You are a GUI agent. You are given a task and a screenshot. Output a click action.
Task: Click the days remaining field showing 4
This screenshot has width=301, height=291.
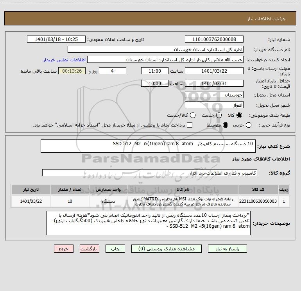[113, 71]
